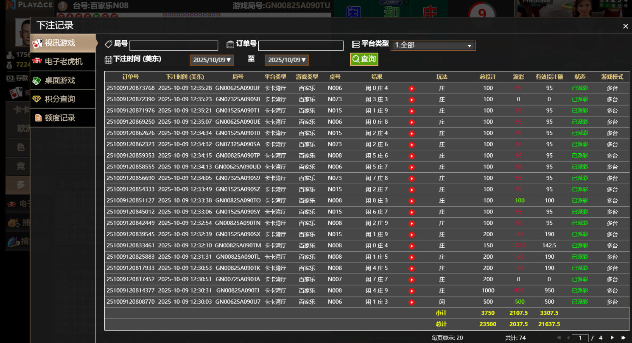Click the 局号 input field
Viewport: 632px width, 343px height.
(173, 46)
